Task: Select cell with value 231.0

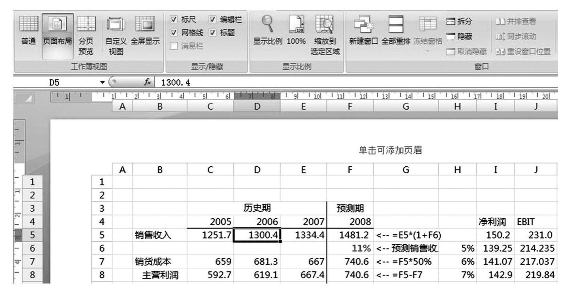Action: click(536, 235)
